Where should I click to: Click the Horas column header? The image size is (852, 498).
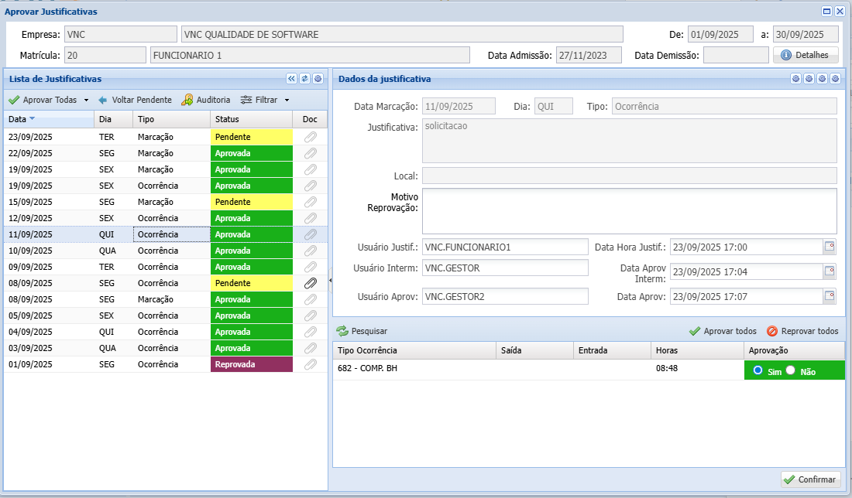pos(698,350)
